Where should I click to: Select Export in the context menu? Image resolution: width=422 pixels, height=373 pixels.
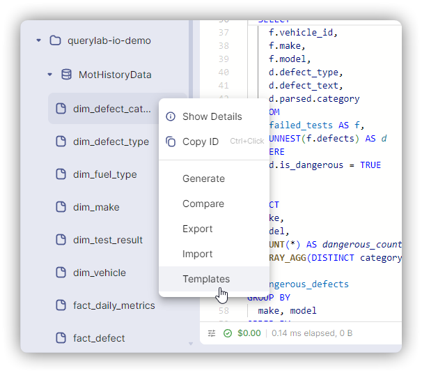198,229
